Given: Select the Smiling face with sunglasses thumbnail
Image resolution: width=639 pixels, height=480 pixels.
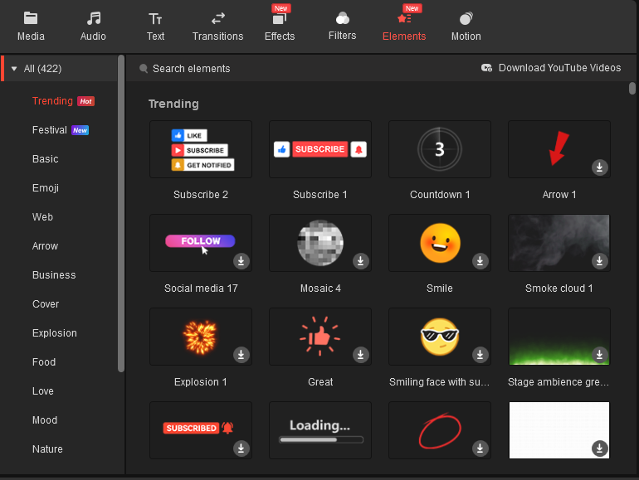Looking at the screenshot, I should (x=440, y=337).
